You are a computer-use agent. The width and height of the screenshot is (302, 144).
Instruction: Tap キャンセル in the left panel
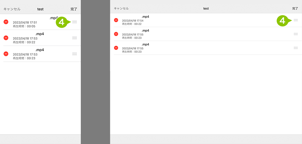12,9
